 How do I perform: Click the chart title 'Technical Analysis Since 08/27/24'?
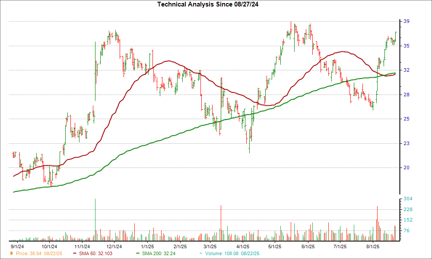point(208,4)
